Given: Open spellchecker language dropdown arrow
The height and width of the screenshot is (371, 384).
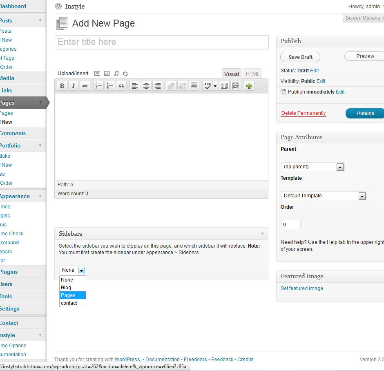Looking at the screenshot, I should click(215, 86).
